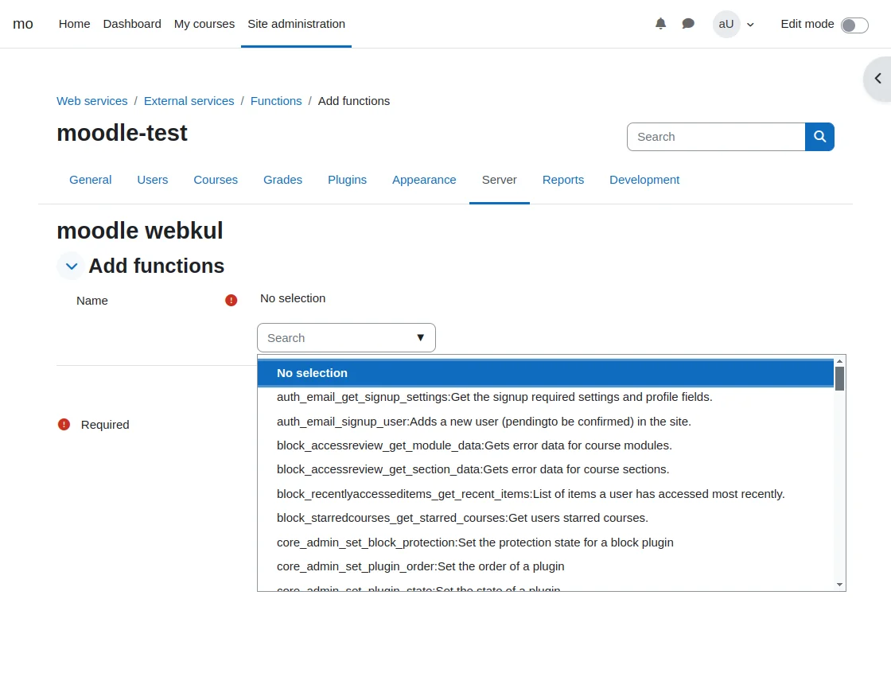891x700 pixels.
Task: Click the mo site logo
Action: point(23,24)
